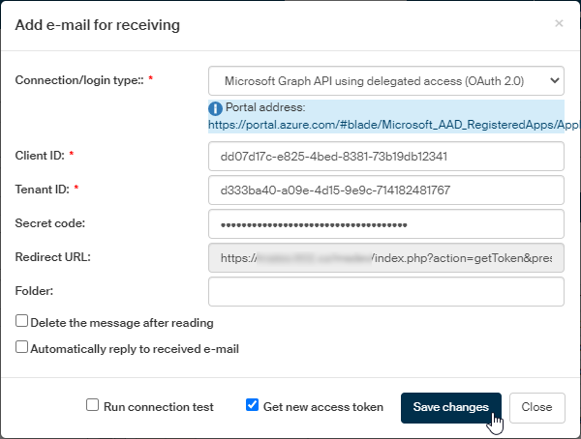The width and height of the screenshot is (581, 439).
Task: Click the empty Folder input box
Action: click(386, 291)
